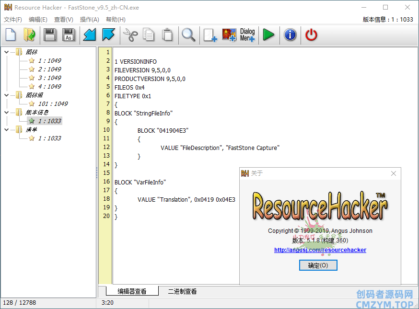Click the Save As floppy icon
This screenshot has width=419, height=309.
(x=69, y=35)
